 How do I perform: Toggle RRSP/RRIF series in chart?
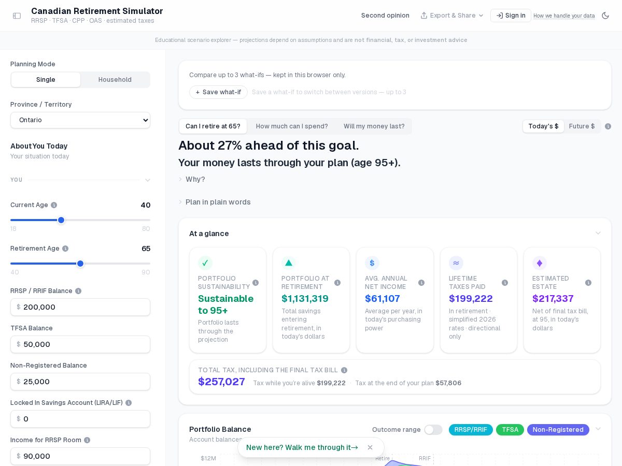coord(471,430)
